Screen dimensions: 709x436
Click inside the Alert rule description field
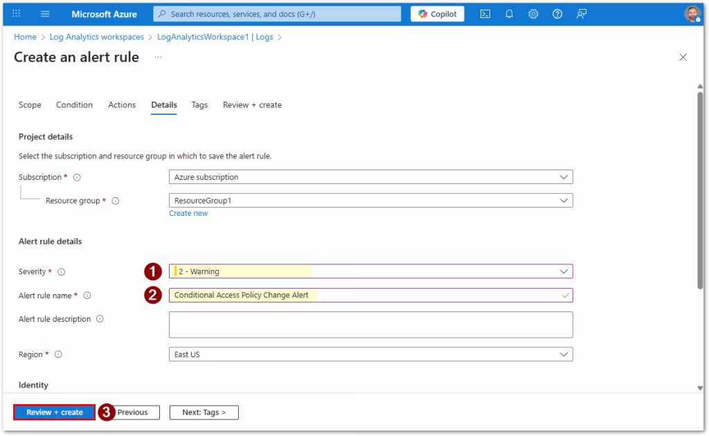coord(370,325)
